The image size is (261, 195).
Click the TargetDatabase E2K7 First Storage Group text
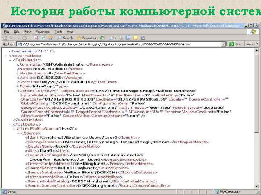[x=128, y=91]
